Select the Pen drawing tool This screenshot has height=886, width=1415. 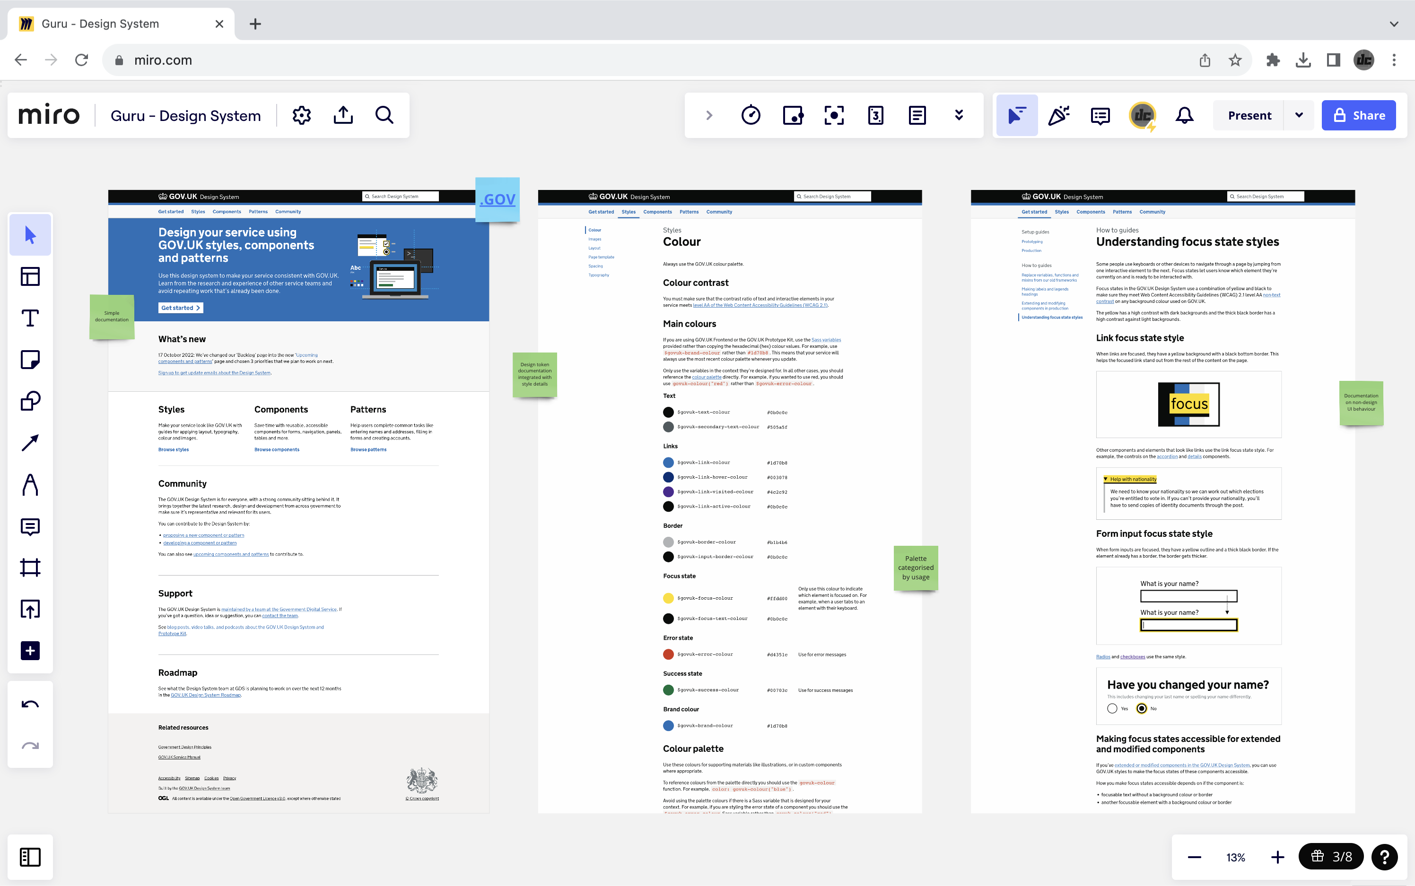[x=30, y=485]
